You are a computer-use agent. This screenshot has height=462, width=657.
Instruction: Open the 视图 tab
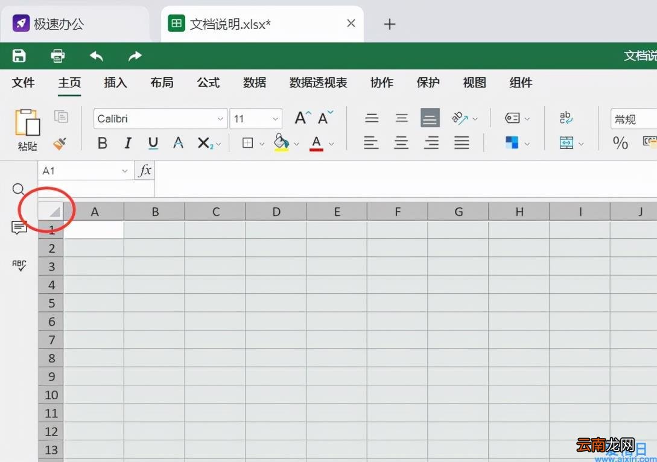(474, 83)
